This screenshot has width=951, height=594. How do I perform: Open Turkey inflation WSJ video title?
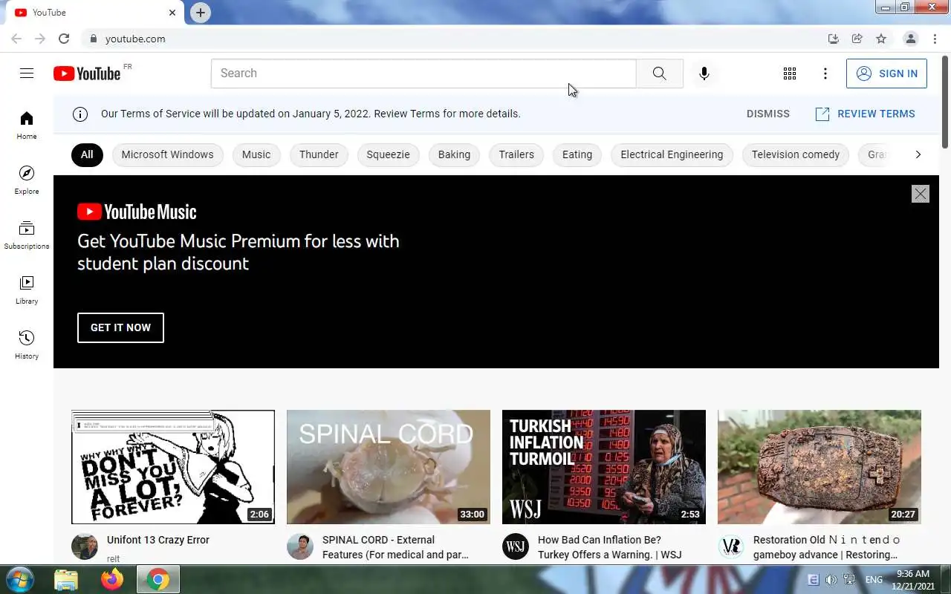point(609,547)
